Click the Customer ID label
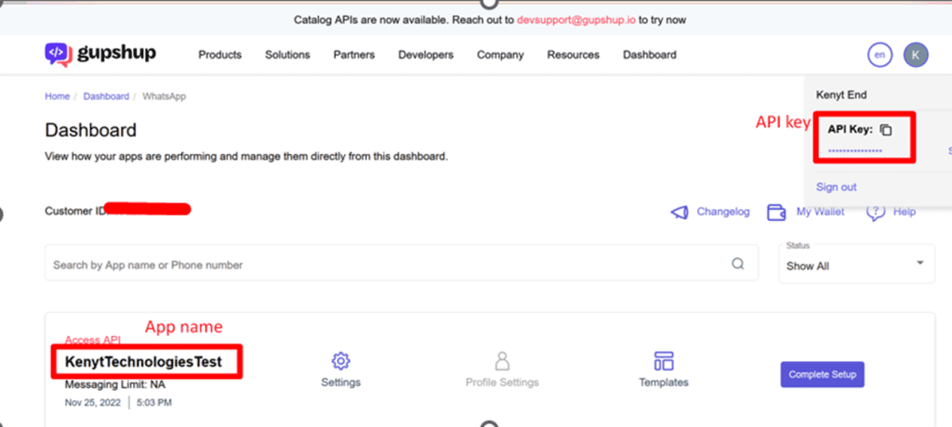952x427 pixels. coord(76,211)
